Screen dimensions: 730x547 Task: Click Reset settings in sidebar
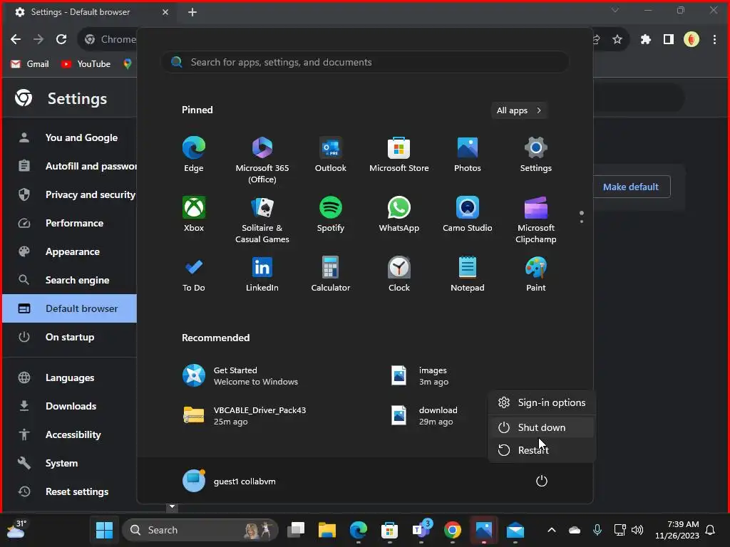pyautogui.click(x=70, y=491)
